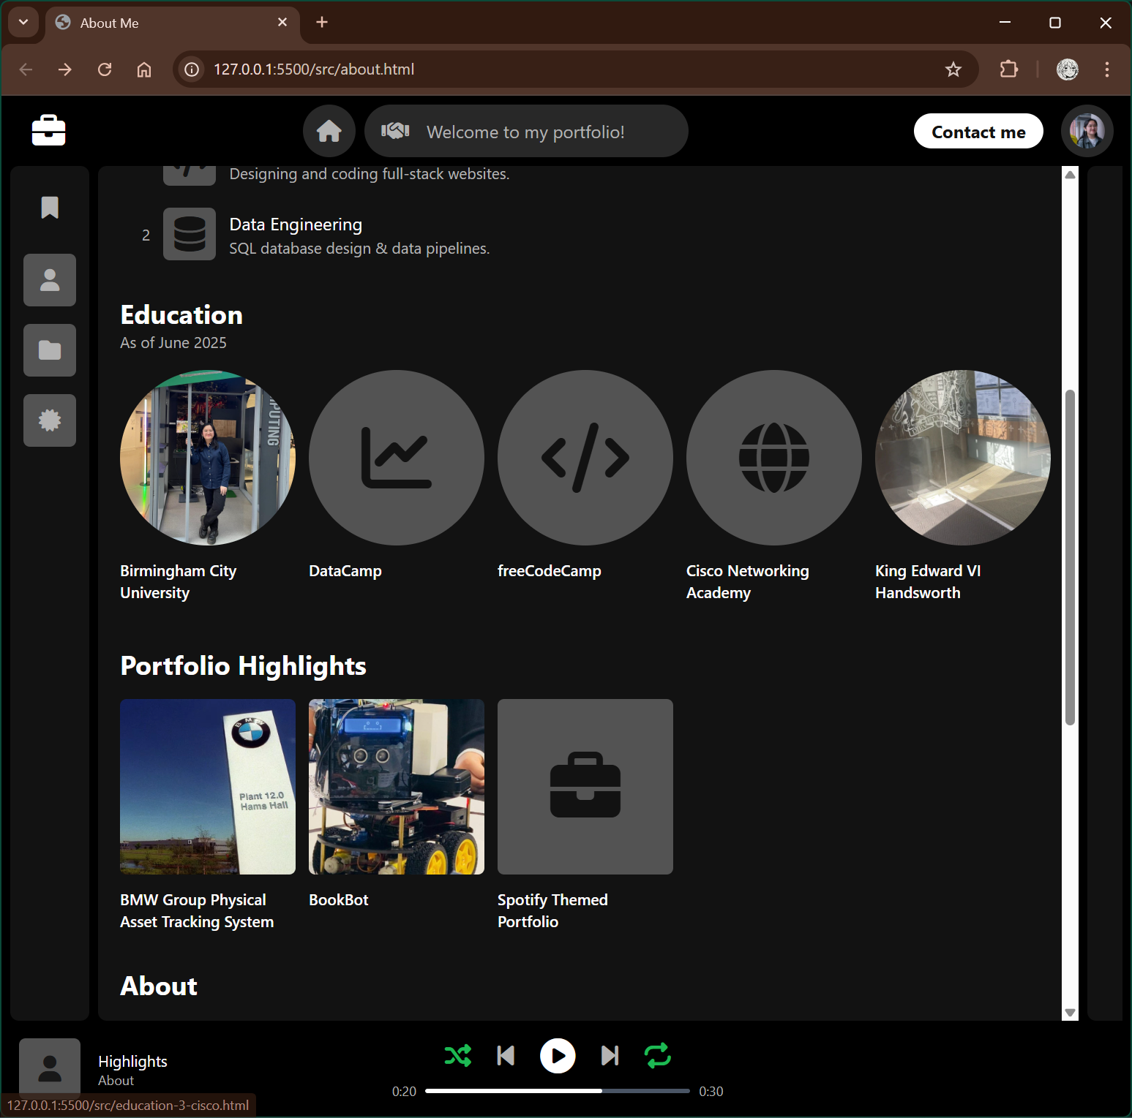Image resolution: width=1132 pixels, height=1118 pixels.
Task: Click the playback progress bar
Action: (557, 1091)
